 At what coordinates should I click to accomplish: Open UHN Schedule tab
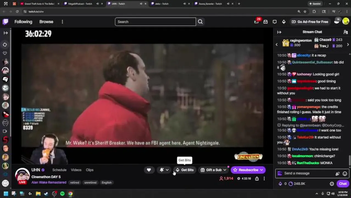click(x=59, y=170)
